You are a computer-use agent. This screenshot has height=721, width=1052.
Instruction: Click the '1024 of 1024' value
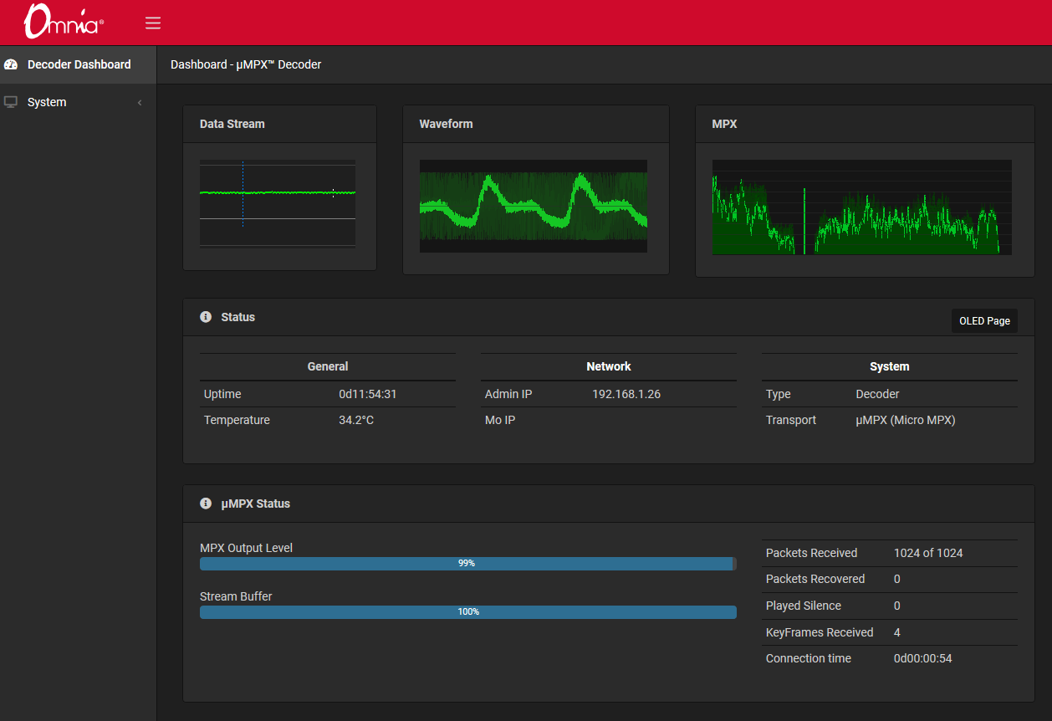(x=928, y=553)
